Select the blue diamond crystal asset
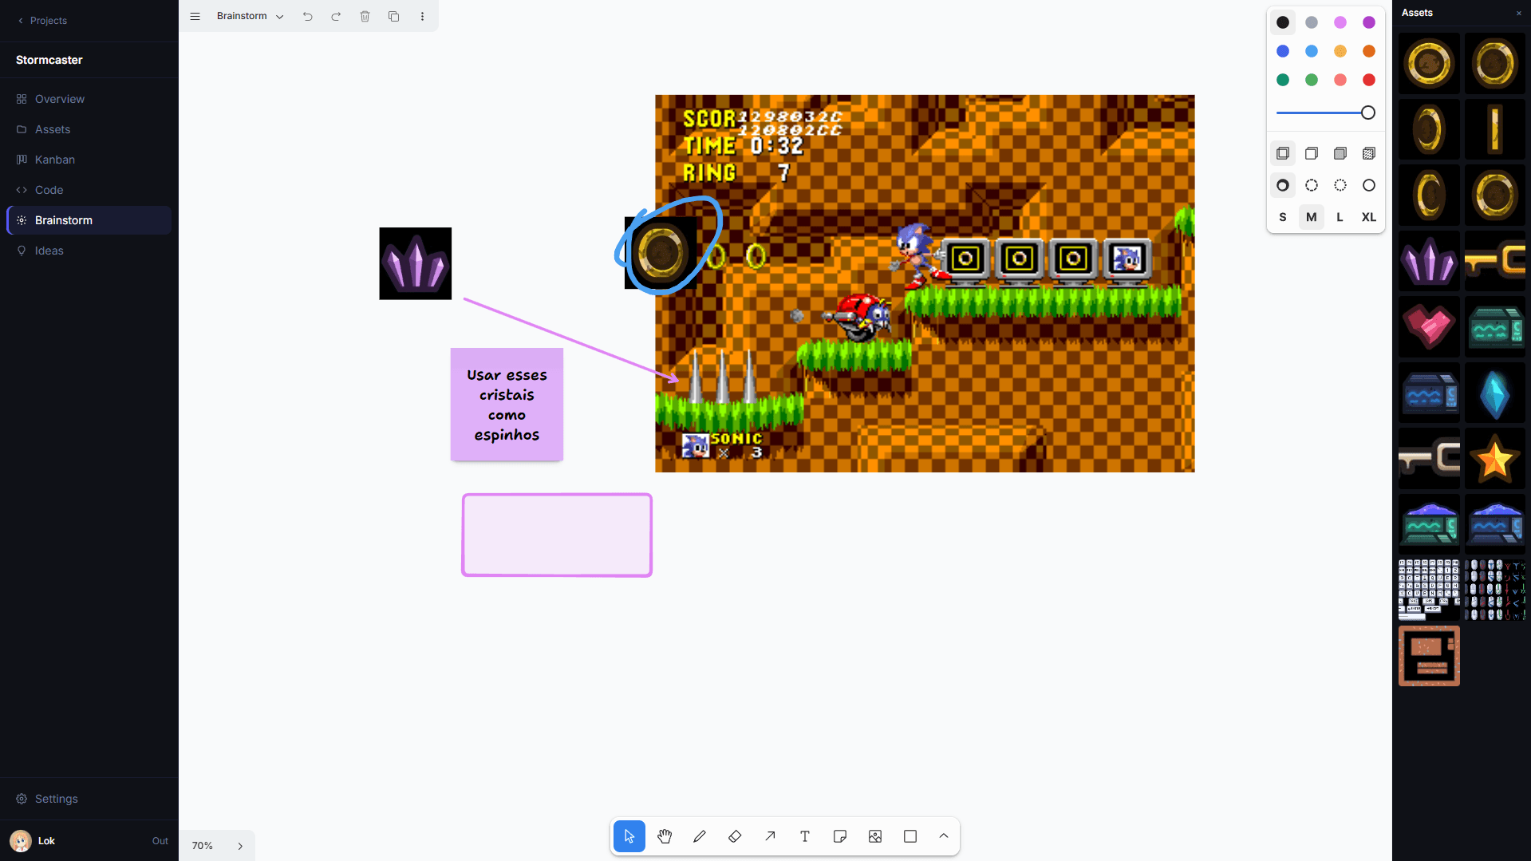This screenshot has width=1531, height=861. tap(1495, 393)
